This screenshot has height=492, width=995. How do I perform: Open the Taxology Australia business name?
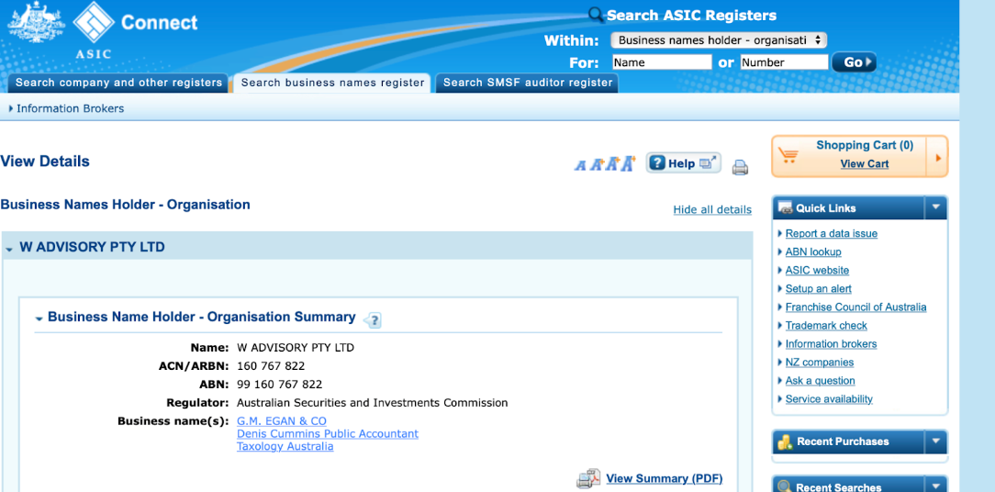[285, 446]
